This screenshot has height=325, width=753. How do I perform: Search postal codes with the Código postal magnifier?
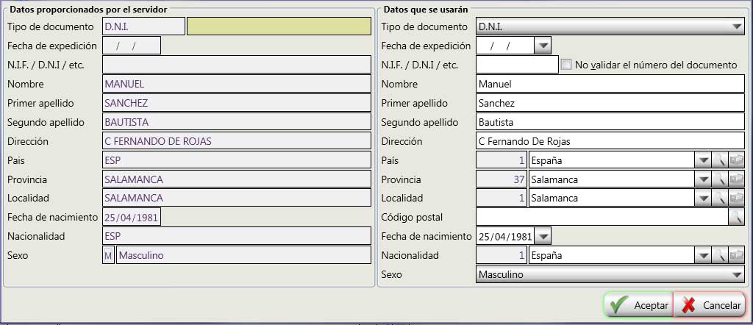(736, 217)
